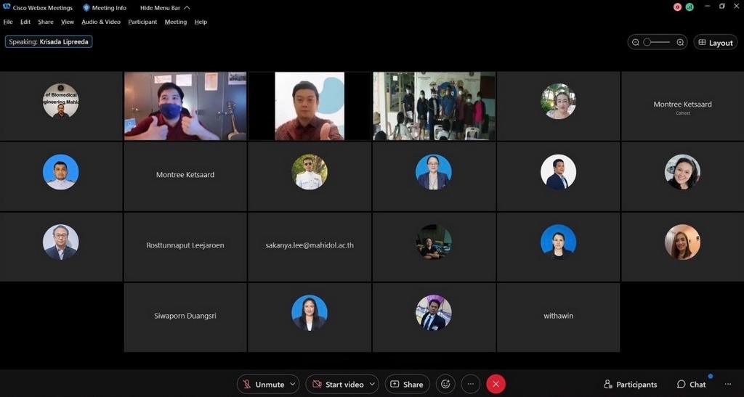Expand the audio options arrow beside Unmute
Screen dimensions: 744x397
click(293, 384)
